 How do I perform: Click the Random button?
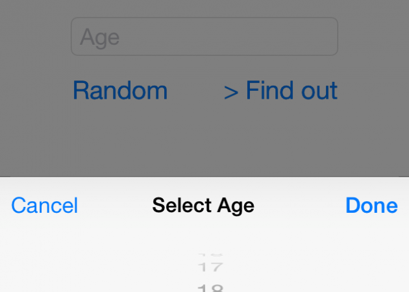click(x=120, y=90)
